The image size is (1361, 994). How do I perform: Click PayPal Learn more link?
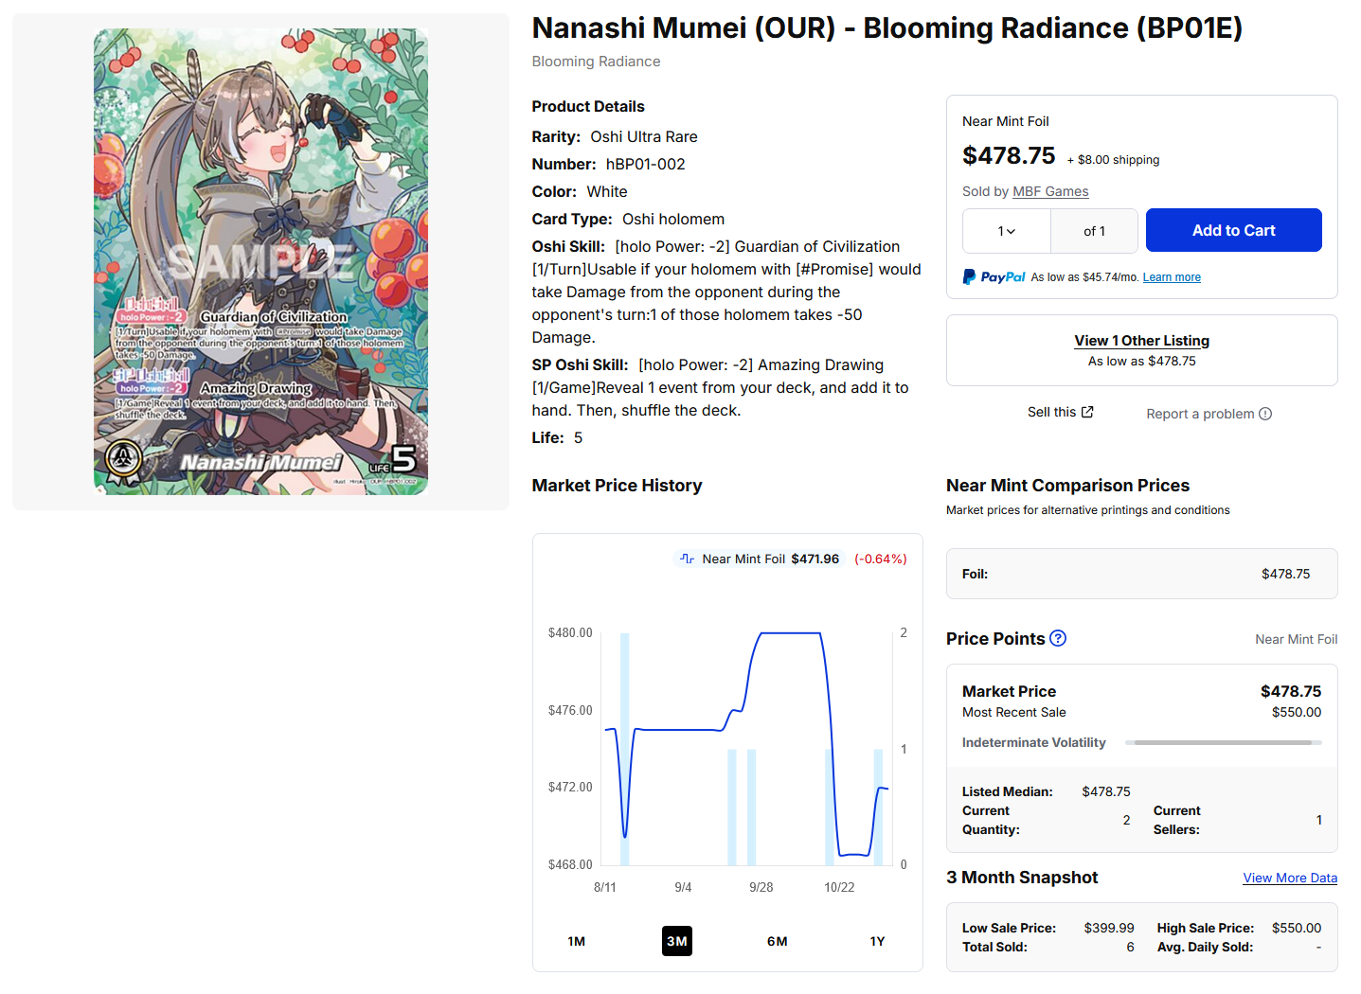[x=1172, y=277]
